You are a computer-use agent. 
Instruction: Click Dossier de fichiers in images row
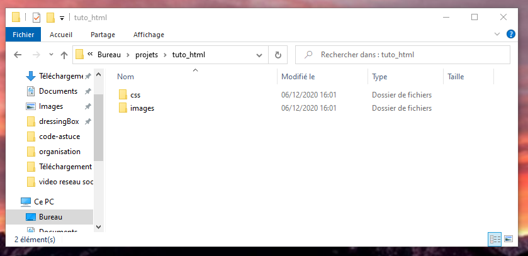[402, 108]
